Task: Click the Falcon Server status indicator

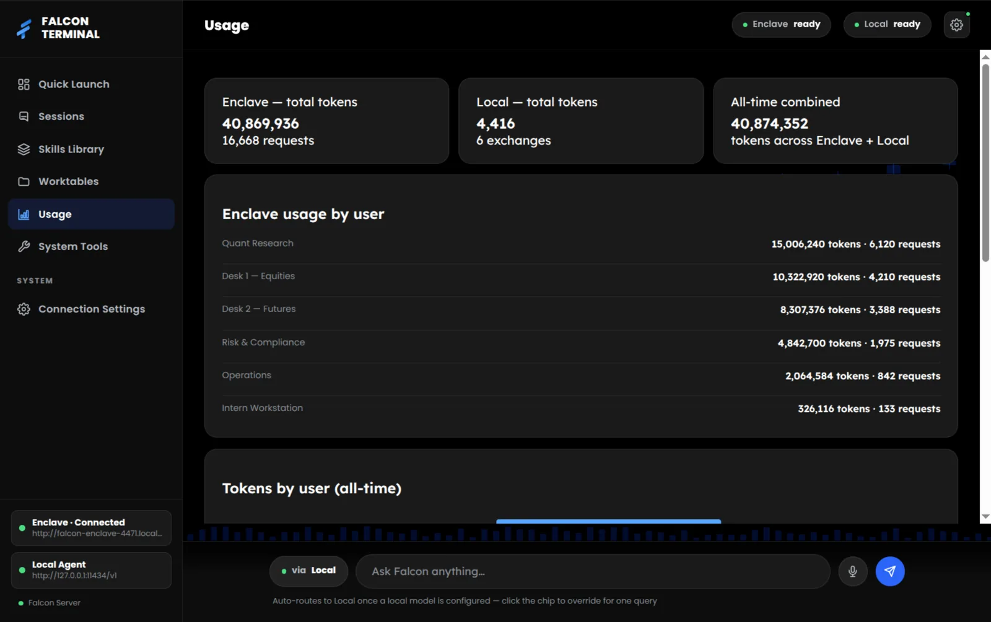Action: [50, 603]
